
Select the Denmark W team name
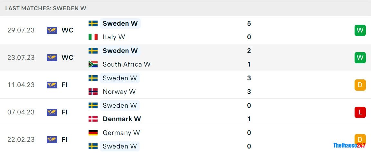coord(122,119)
